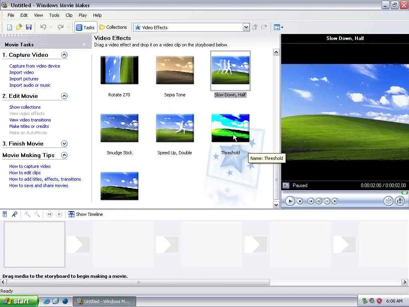Click the Play button in the monitor
409x307 pixels.
(x=290, y=201)
